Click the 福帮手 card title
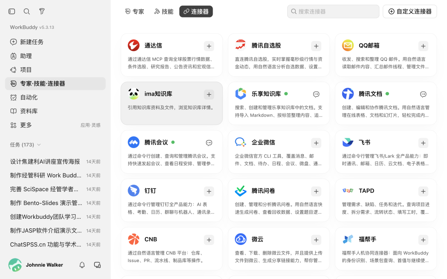 [x=368, y=239]
